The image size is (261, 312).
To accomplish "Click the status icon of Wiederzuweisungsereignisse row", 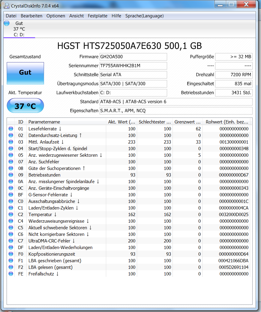I will click(11, 221).
